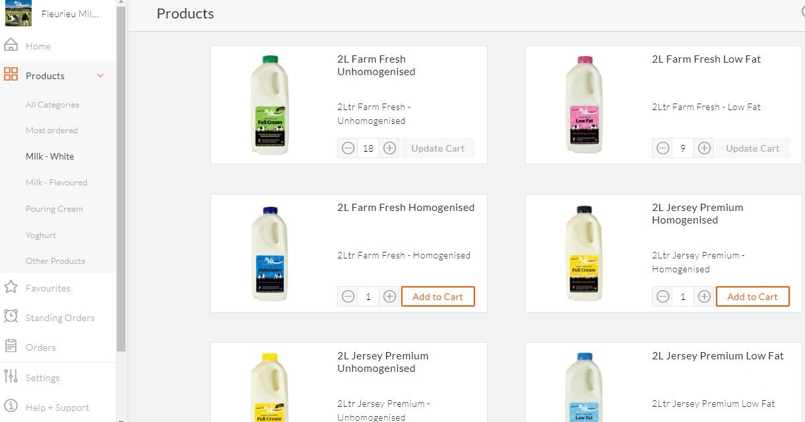Open the Home page via its house icon
Viewport: 805px width, 422px height.
tap(11, 45)
